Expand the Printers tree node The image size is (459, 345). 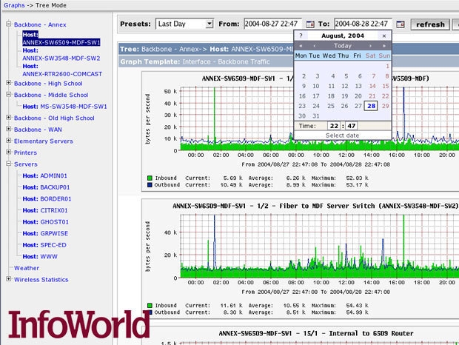click(x=8, y=153)
